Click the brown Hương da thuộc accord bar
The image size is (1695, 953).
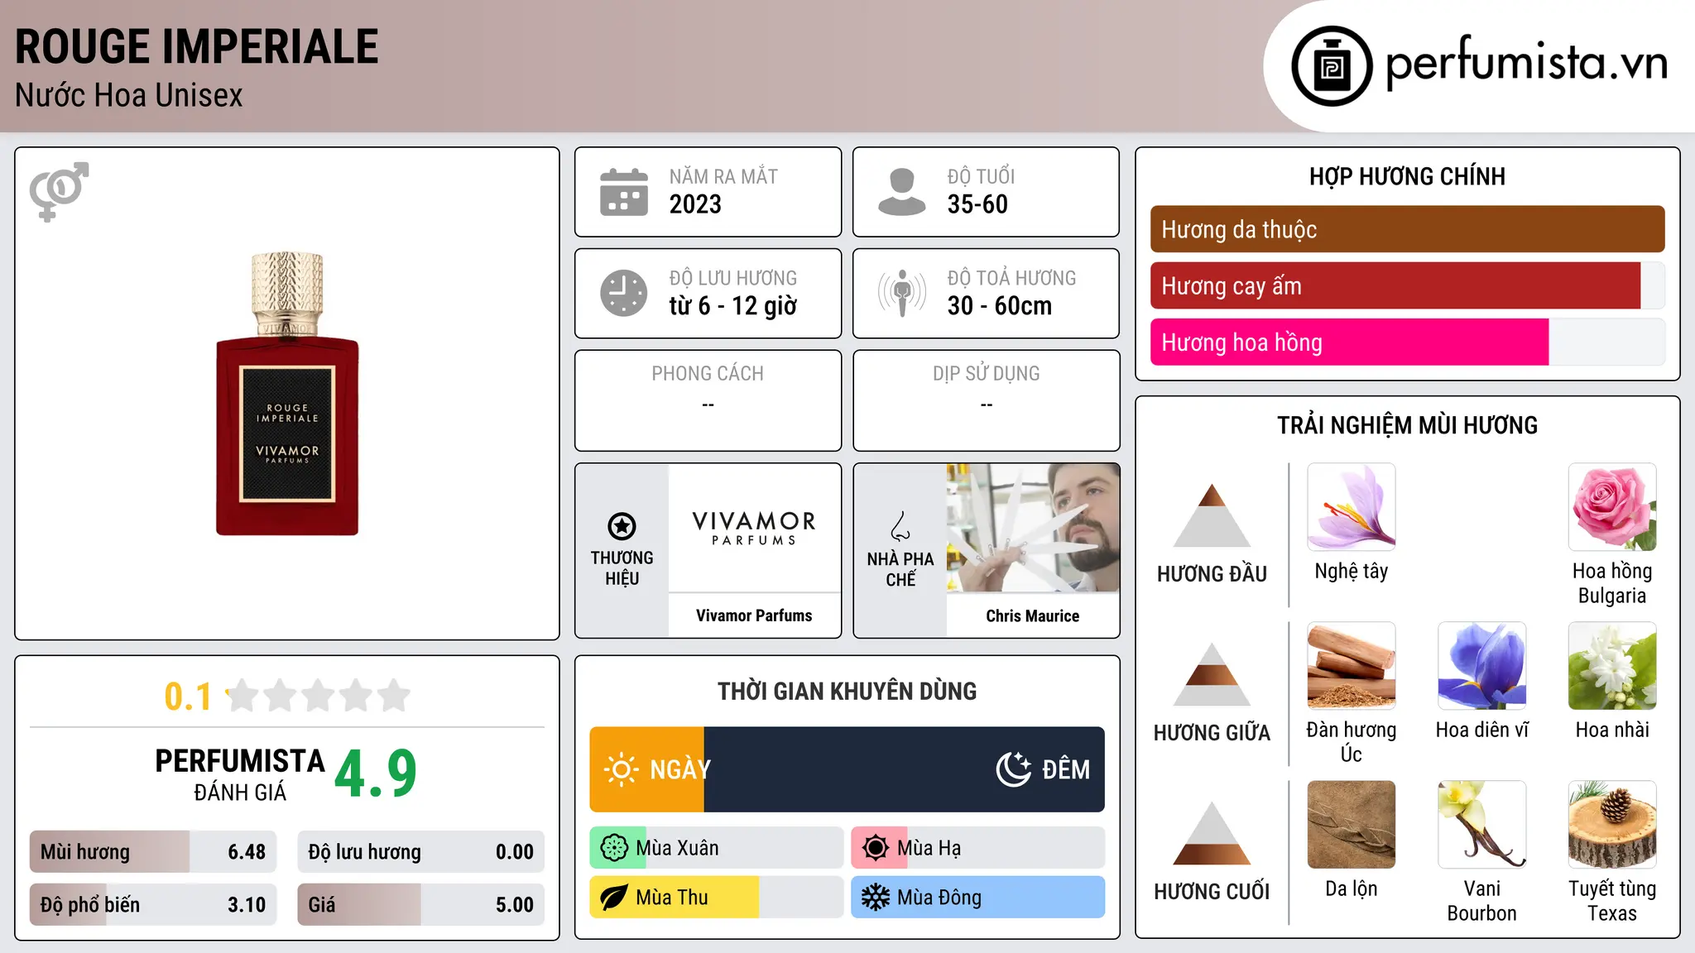(1407, 229)
